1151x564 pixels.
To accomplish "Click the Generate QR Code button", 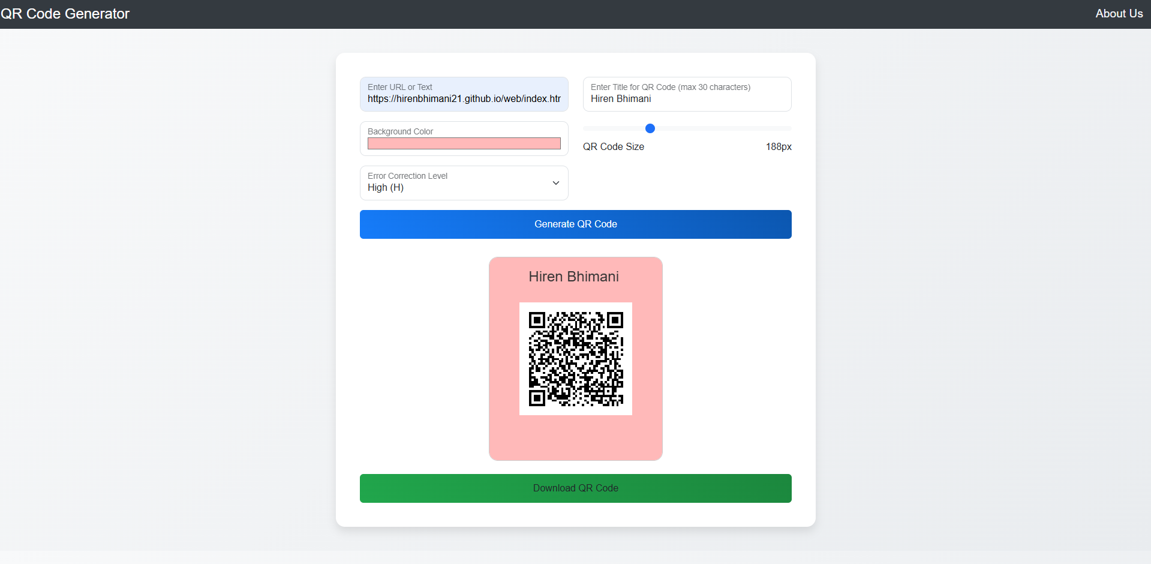I will pos(576,224).
